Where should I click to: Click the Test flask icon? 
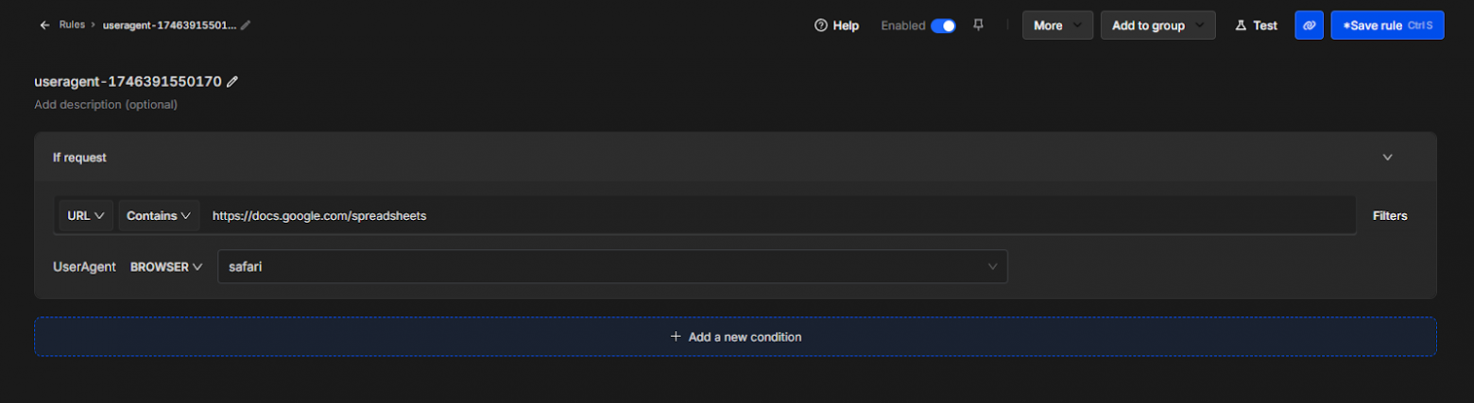(x=1241, y=25)
